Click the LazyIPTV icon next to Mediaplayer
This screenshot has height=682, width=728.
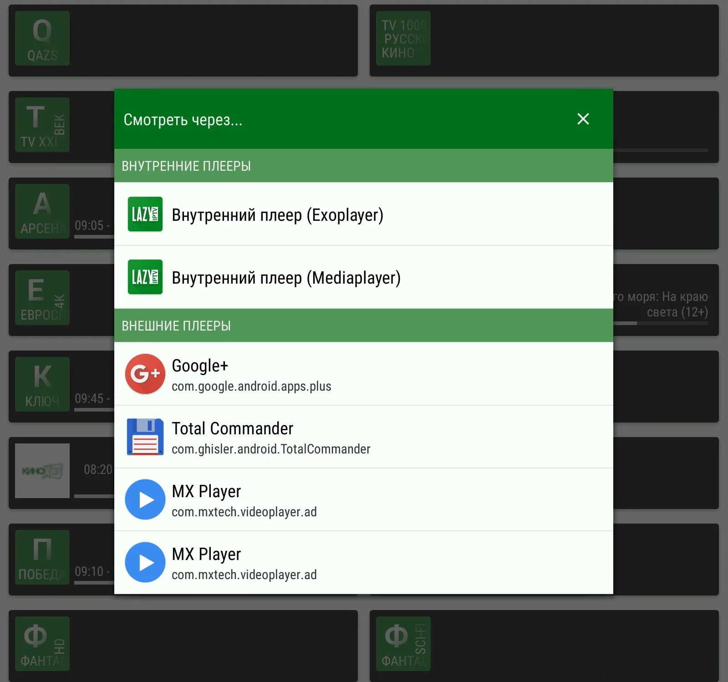tap(145, 277)
